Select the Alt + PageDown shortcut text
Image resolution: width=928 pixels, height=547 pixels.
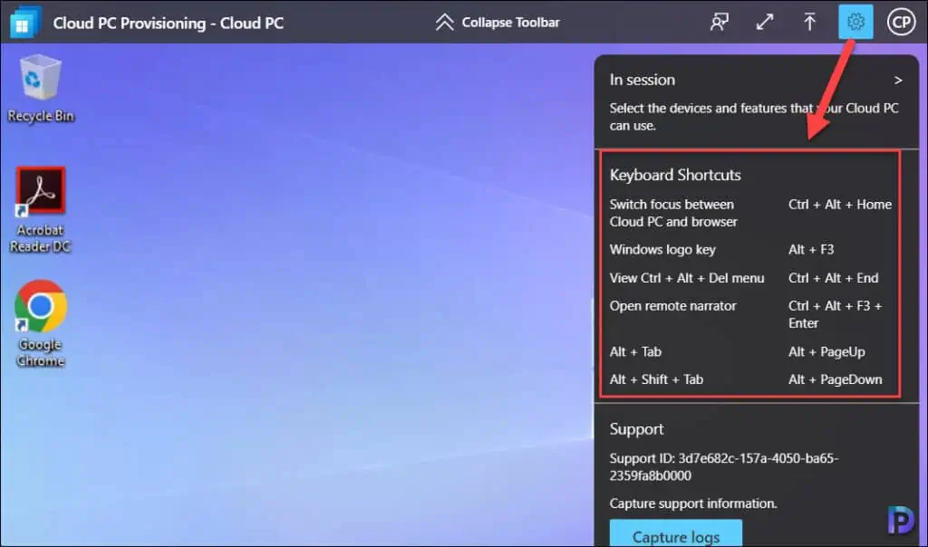(835, 379)
